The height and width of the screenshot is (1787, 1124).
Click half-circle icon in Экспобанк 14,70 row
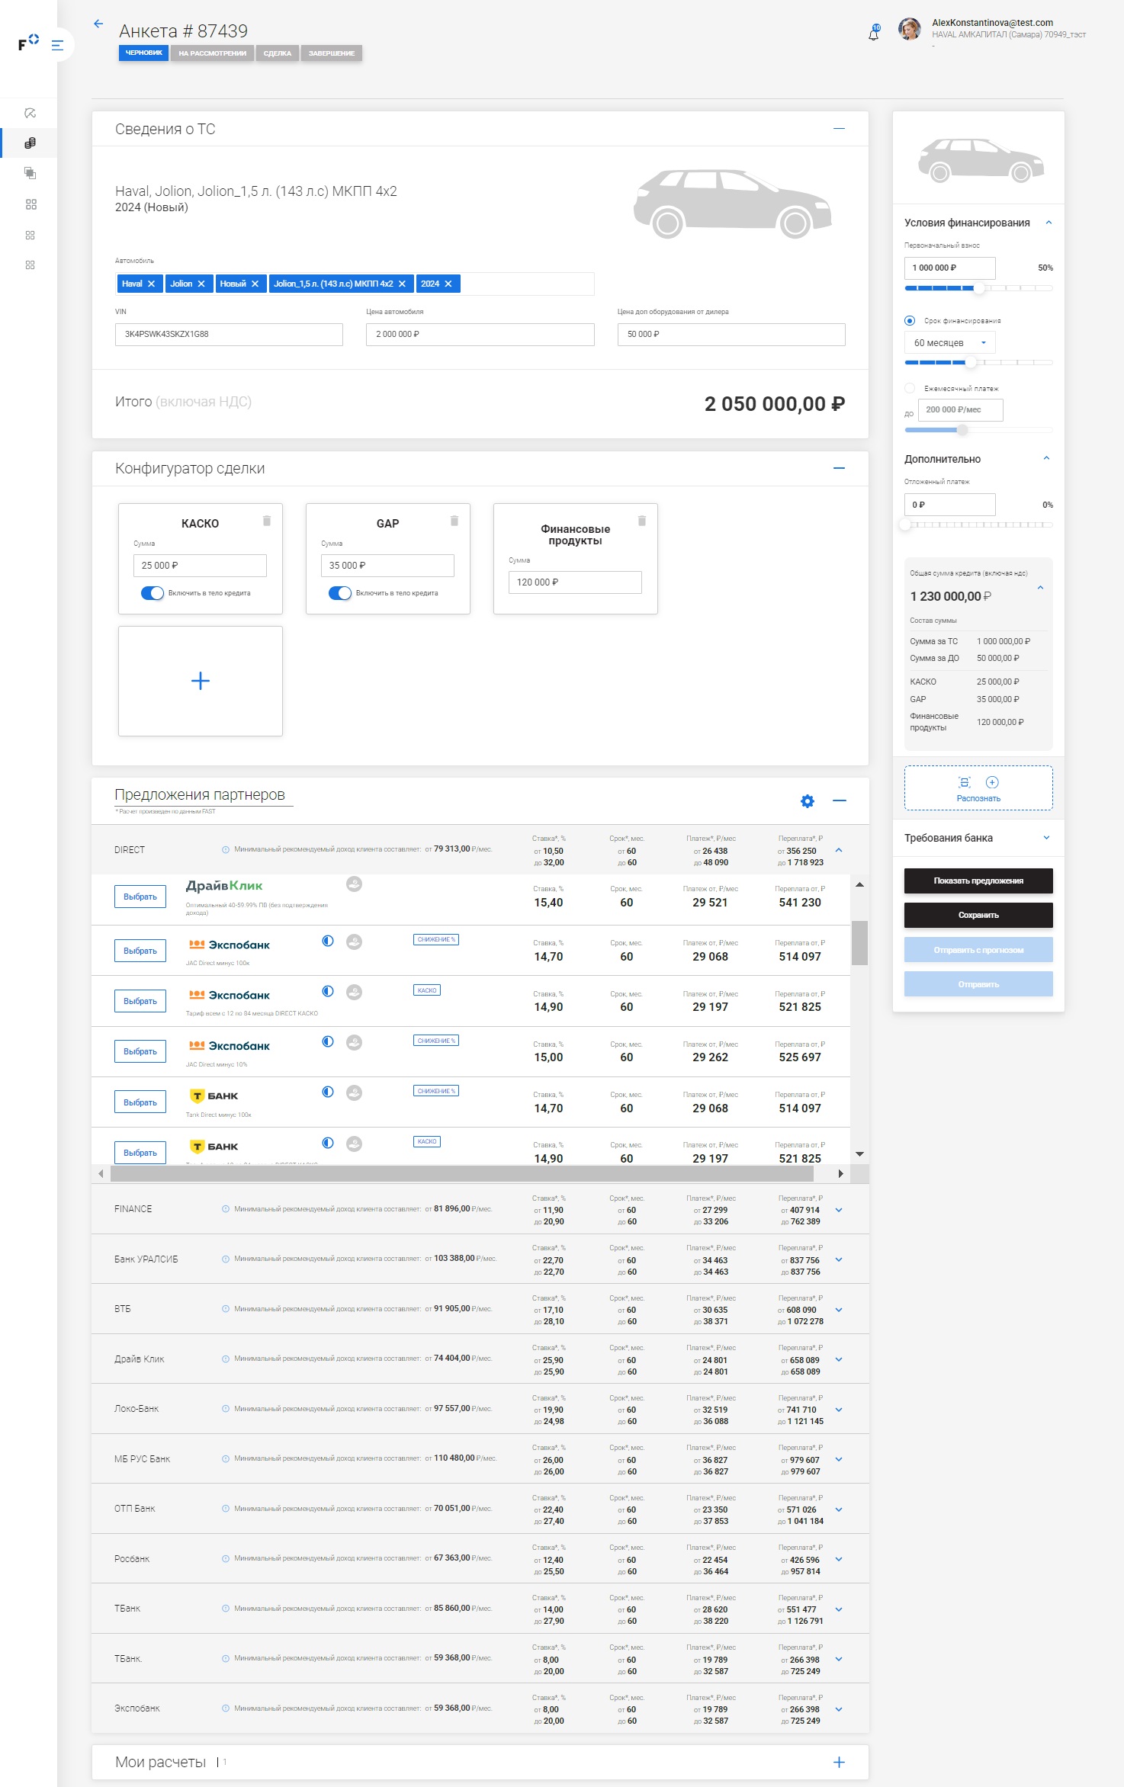point(328,941)
